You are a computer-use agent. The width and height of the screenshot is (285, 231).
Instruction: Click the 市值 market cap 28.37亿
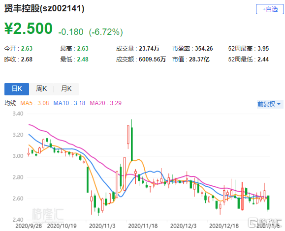pyautogui.click(x=199, y=59)
